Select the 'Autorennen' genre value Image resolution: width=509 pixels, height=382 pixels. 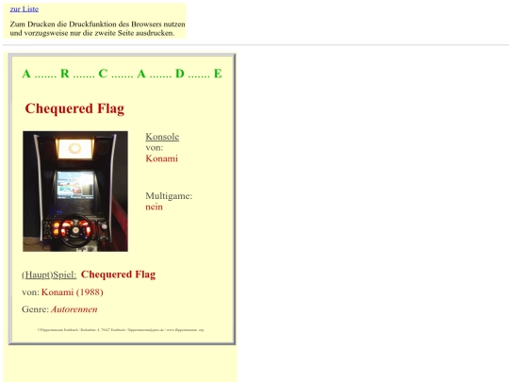point(74,309)
